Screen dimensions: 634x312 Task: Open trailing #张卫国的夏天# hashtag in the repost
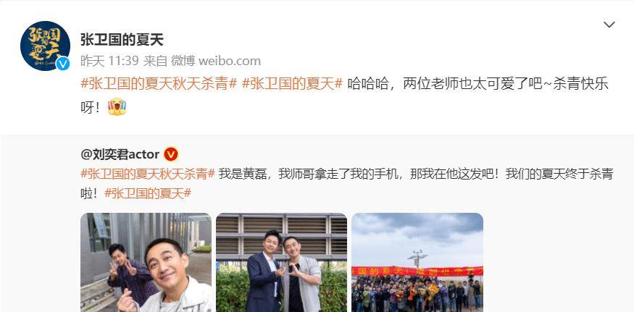pyautogui.click(x=148, y=193)
